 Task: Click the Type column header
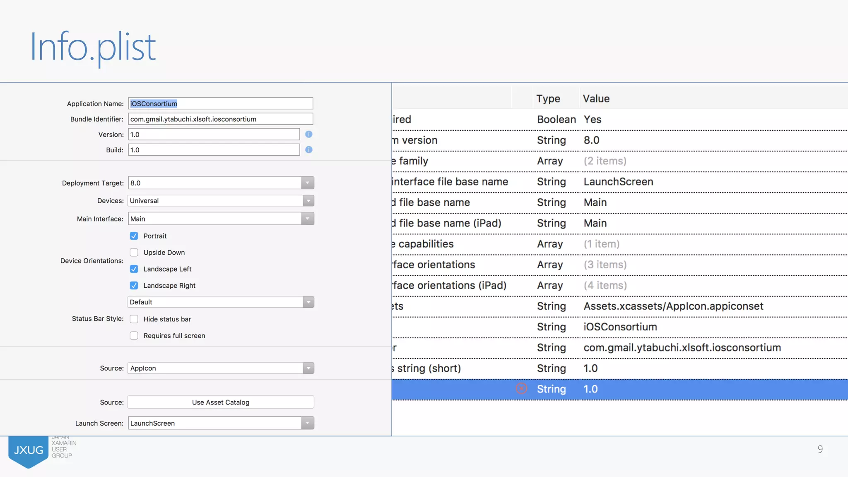548,99
